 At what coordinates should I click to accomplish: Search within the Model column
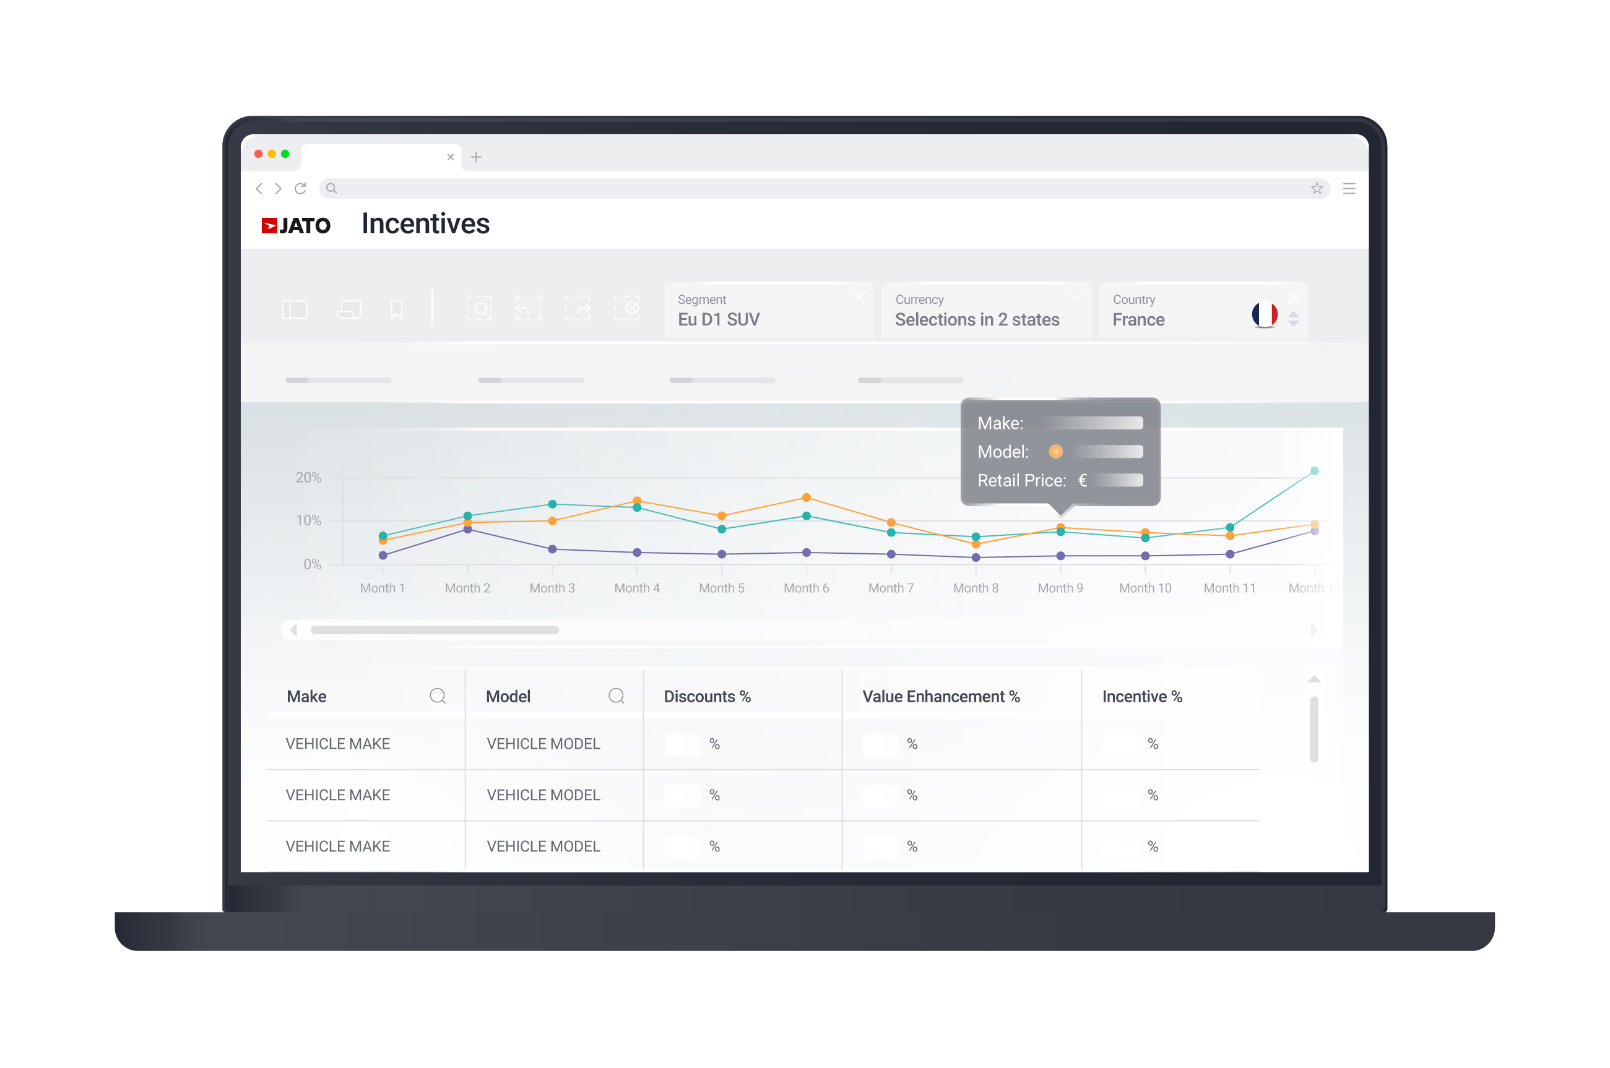(x=617, y=696)
